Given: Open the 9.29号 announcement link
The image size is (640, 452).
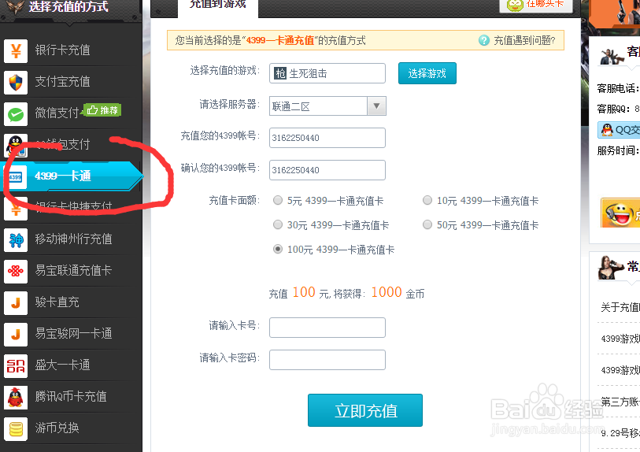Looking at the screenshot, I should coord(620,433).
